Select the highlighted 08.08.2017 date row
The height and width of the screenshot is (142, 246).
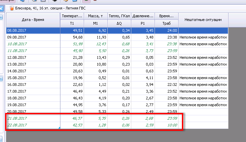point(117,30)
